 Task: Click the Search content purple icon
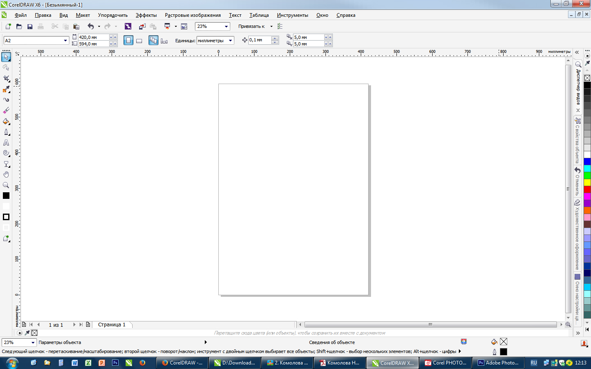(128, 26)
